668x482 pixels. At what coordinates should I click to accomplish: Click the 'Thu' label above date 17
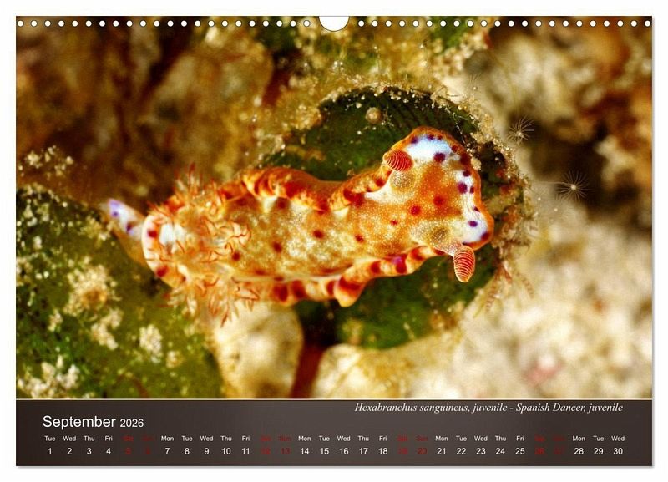pos(363,438)
